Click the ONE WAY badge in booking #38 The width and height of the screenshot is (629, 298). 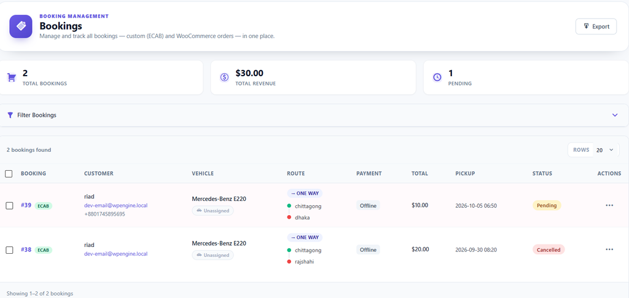(305, 237)
